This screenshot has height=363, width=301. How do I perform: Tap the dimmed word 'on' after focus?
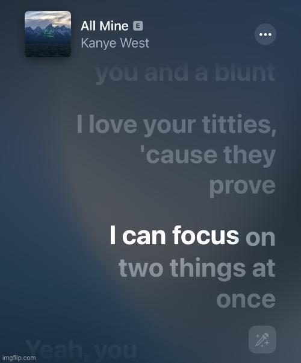point(260,238)
